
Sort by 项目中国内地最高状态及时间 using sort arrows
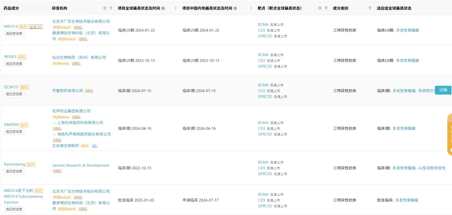pos(251,8)
